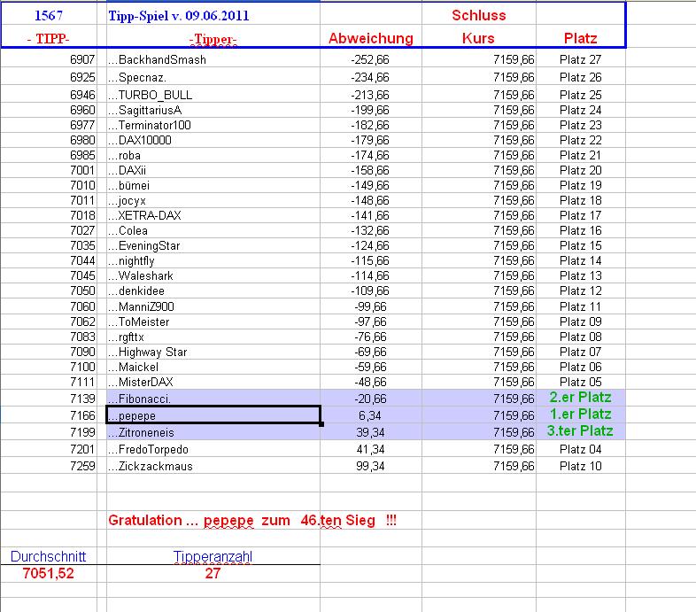This screenshot has height=612, width=696.
Task: Click the green 1.er Platz cell
Action: click(x=581, y=414)
